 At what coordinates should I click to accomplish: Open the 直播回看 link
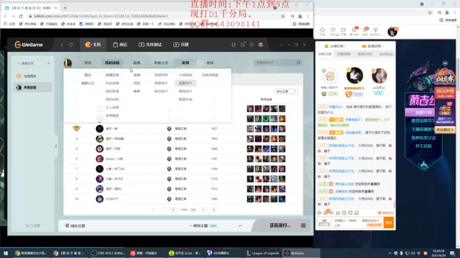(373, 46)
